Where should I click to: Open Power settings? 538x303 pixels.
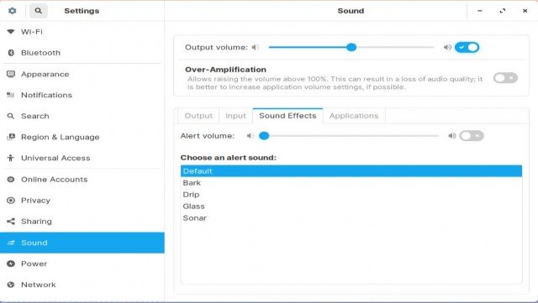pos(82,264)
